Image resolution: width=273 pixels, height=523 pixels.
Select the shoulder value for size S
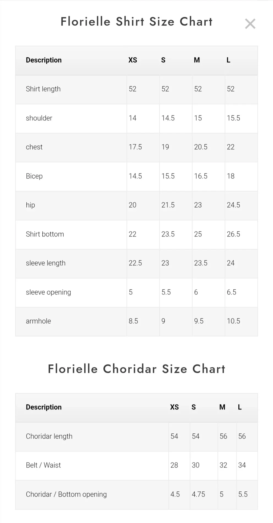click(x=168, y=118)
